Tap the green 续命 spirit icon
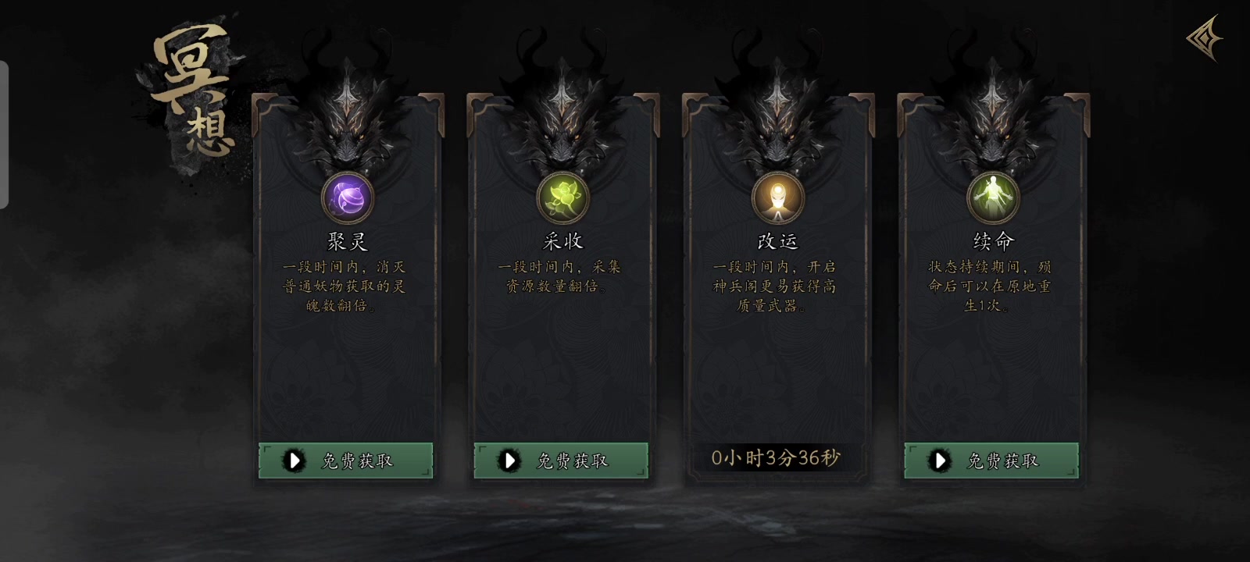Image resolution: width=1250 pixels, height=562 pixels. 993,197
